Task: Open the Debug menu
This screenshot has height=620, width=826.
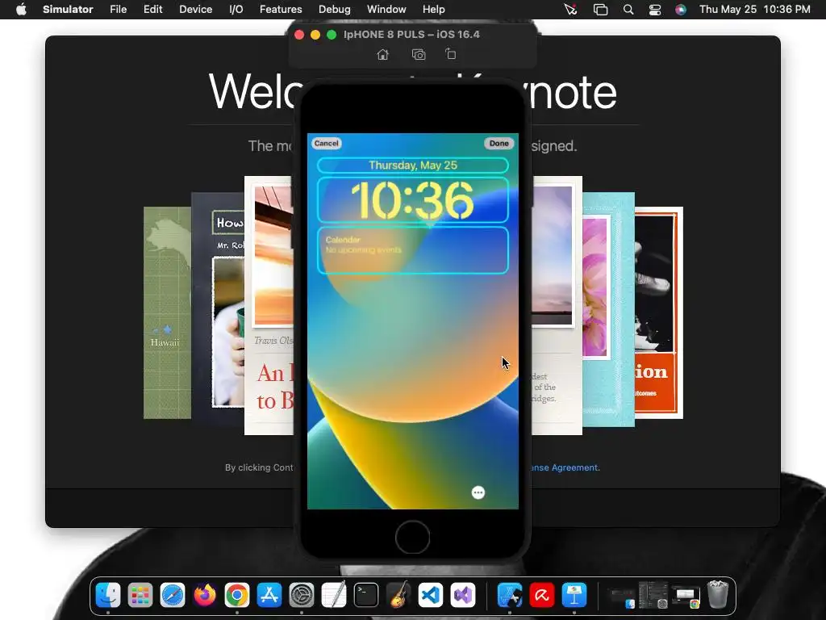Action: (x=335, y=10)
